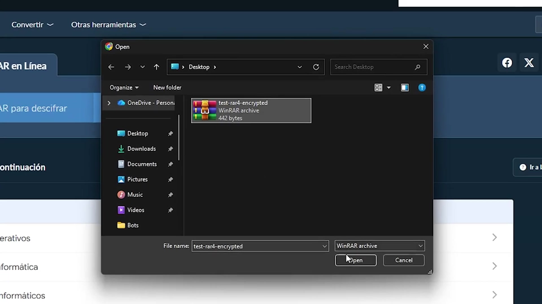Go back using the back arrow
Screen dimensions: 542x304
coord(111,67)
